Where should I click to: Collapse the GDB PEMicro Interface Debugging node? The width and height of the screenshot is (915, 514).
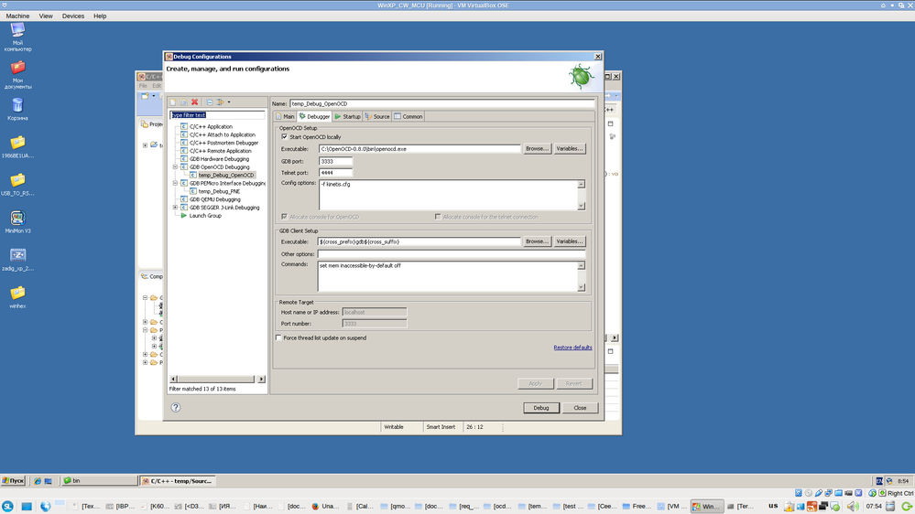[175, 183]
